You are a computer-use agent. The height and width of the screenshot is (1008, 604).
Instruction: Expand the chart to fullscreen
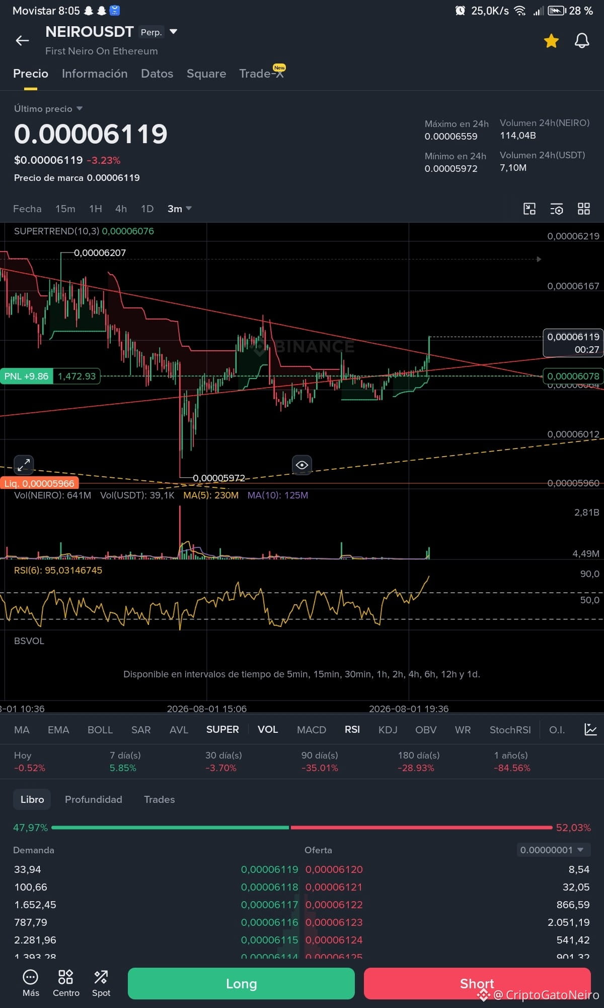(x=24, y=464)
